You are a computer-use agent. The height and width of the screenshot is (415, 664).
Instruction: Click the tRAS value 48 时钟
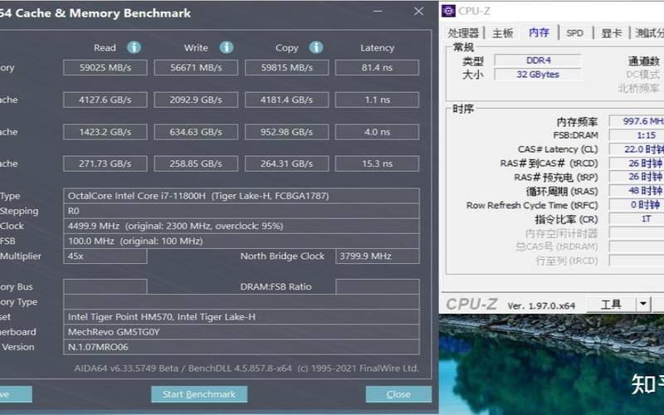[637, 191]
